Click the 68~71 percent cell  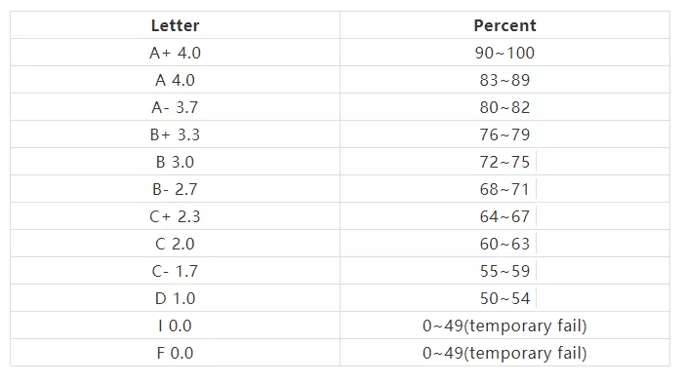504,189
